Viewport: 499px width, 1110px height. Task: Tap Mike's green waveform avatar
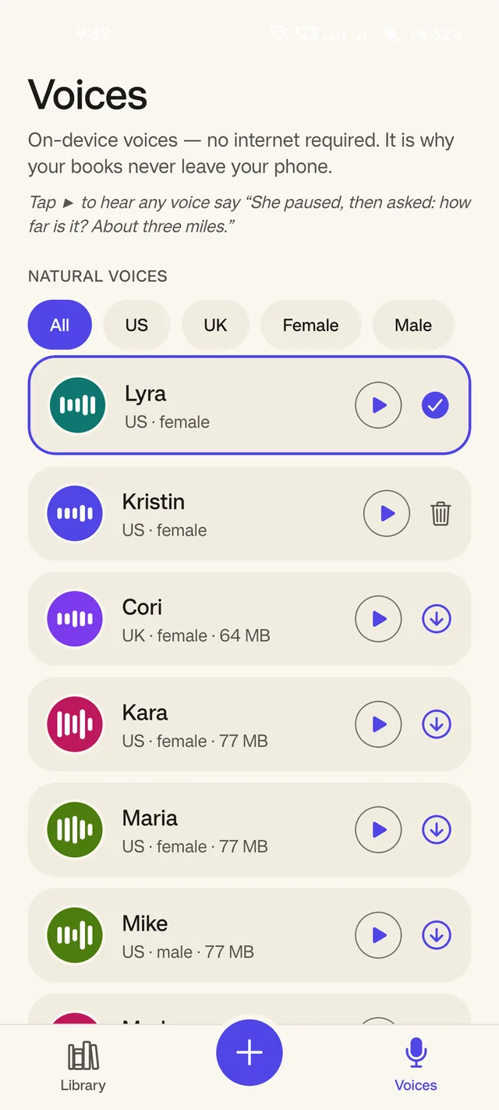(75, 935)
